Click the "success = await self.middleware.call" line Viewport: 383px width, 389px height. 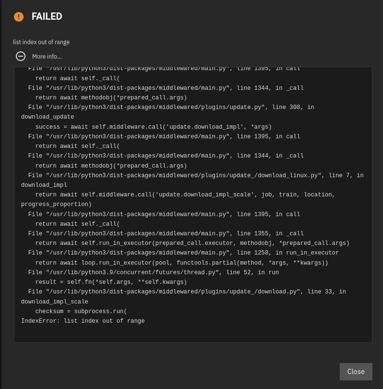point(153,127)
